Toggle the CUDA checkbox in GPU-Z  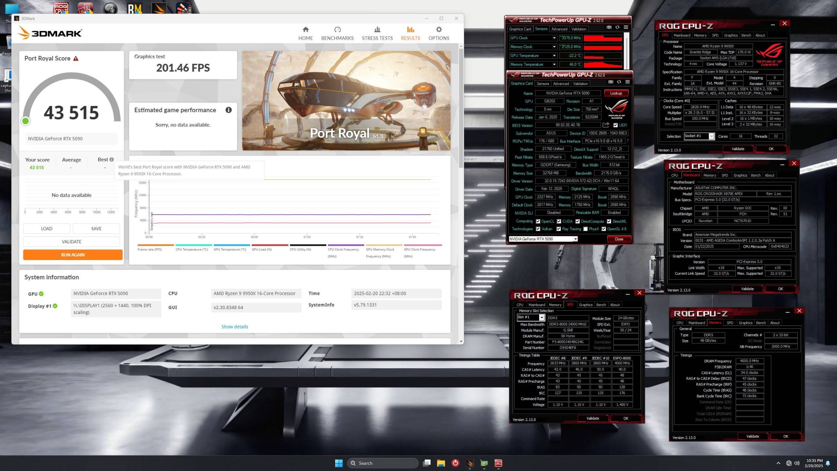point(558,221)
